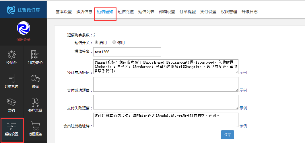Click the 短信签名 input field
Viewport: 305px width, 143px height.
click(x=127, y=52)
